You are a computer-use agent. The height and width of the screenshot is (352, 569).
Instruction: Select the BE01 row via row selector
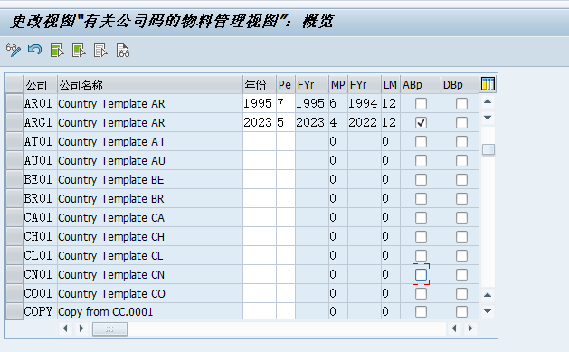[14, 180]
